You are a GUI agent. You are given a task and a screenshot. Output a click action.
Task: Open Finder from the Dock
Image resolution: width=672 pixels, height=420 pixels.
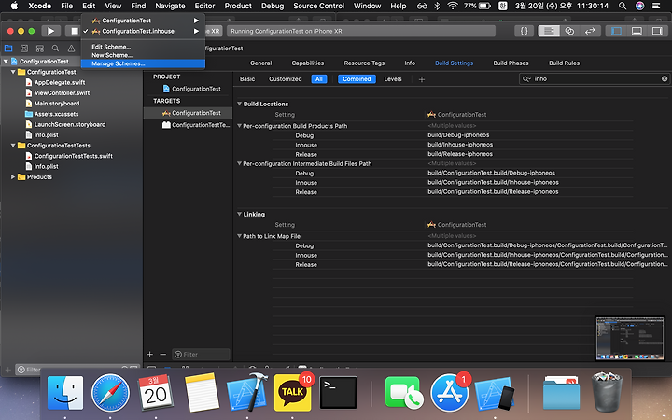[65, 393]
